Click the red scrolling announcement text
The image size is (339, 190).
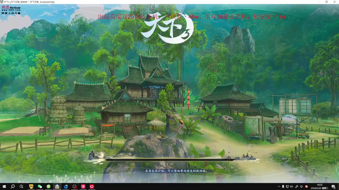click(x=192, y=17)
